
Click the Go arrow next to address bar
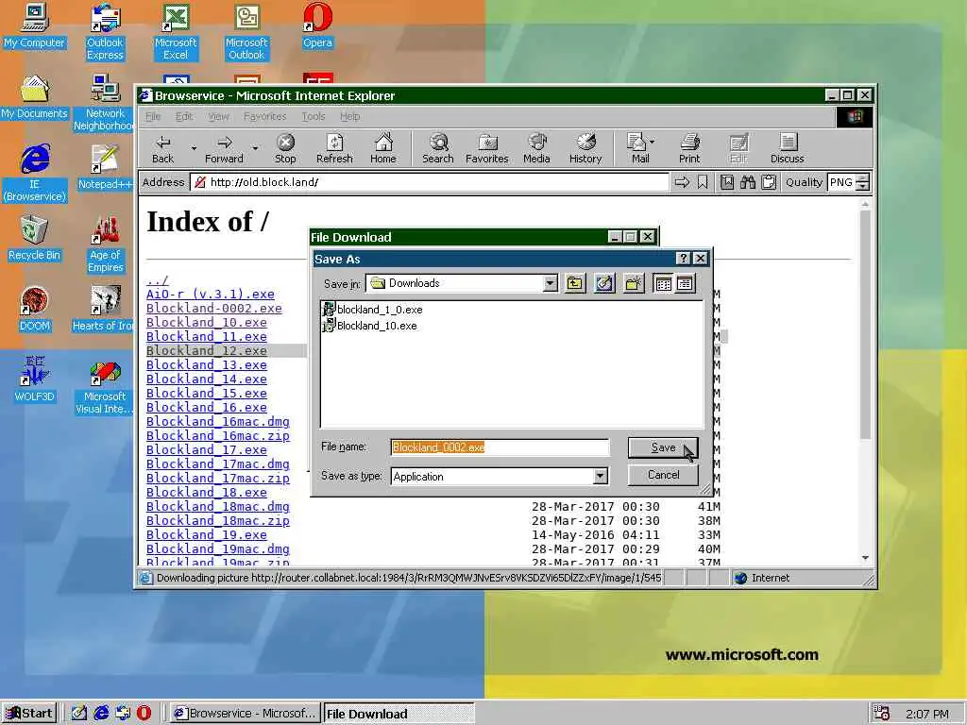coord(682,182)
